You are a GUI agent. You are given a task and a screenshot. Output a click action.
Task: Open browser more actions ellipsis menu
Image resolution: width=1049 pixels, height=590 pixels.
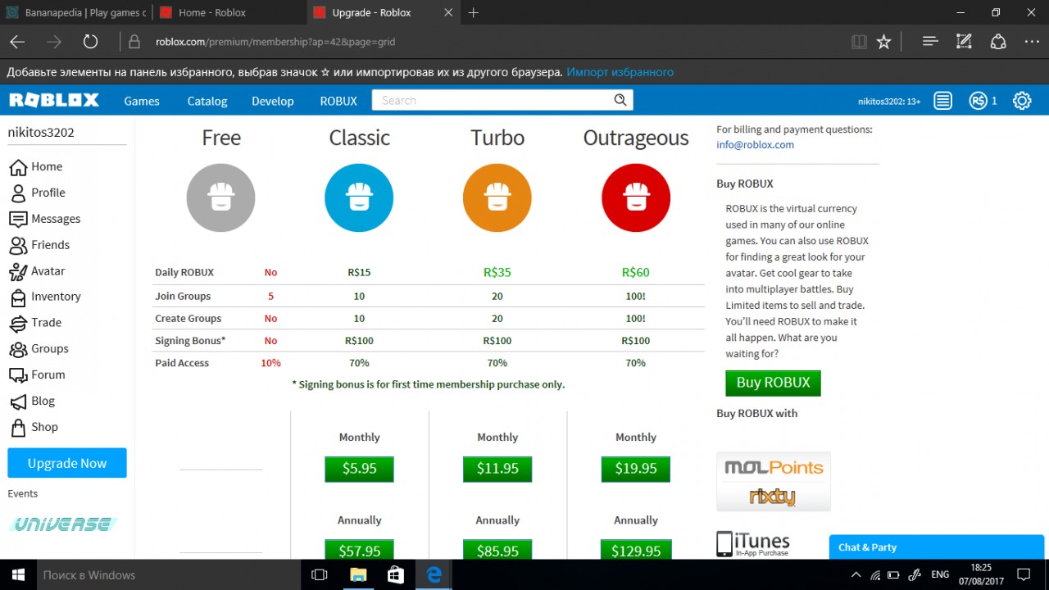[1032, 42]
